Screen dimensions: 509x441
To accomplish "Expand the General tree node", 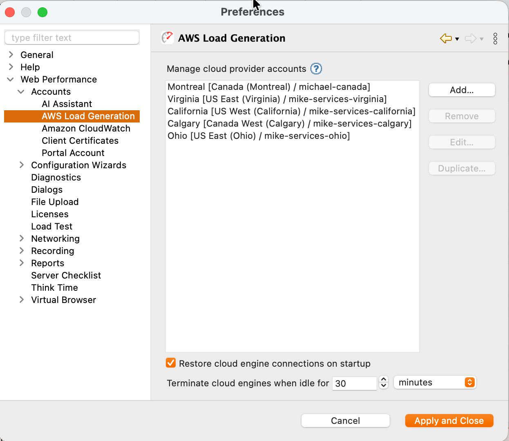I will coord(11,54).
